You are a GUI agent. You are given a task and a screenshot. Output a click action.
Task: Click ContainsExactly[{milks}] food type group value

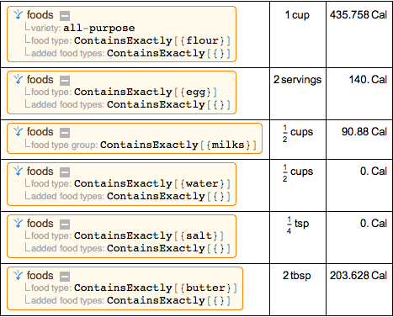click(x=178, y=145)
